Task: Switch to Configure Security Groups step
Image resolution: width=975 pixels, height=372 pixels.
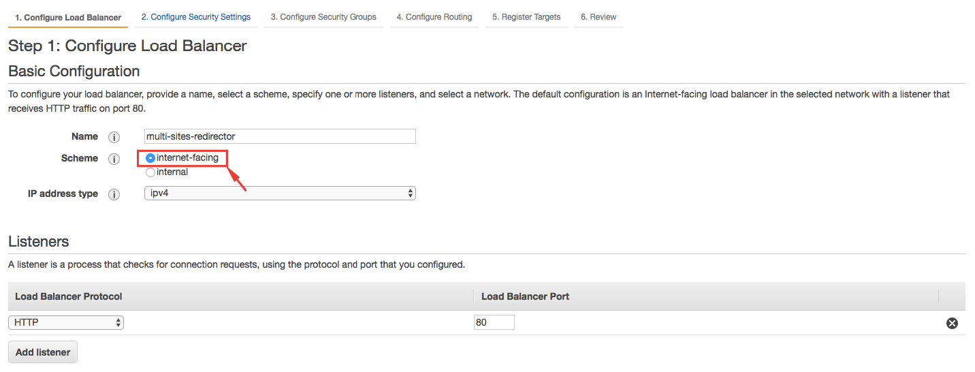Action: (x=323, y=17)
